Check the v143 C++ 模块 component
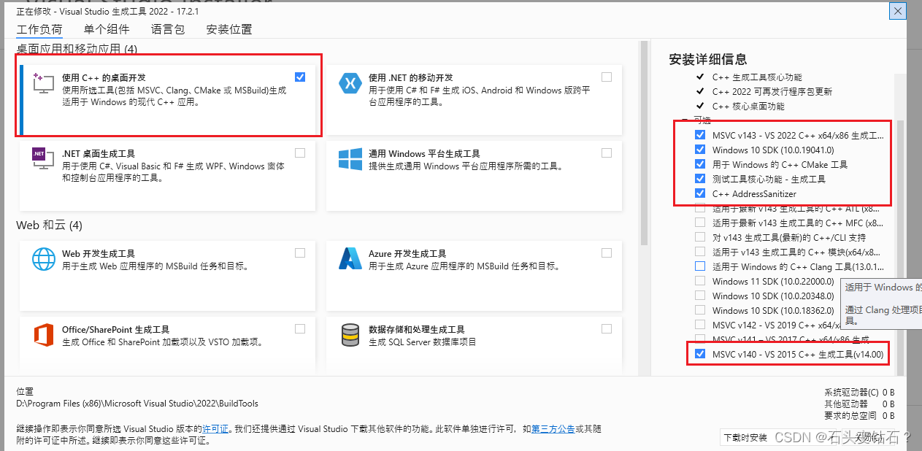922x451 pixels. 700,252
